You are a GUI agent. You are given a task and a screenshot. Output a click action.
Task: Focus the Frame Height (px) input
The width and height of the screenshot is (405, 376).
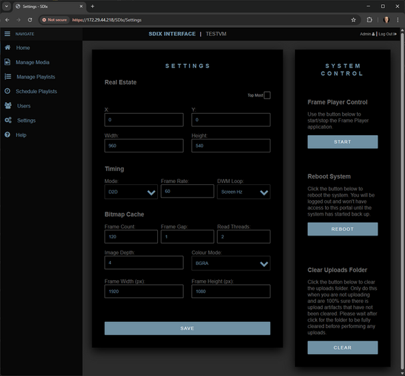click(x=230, y=291)
